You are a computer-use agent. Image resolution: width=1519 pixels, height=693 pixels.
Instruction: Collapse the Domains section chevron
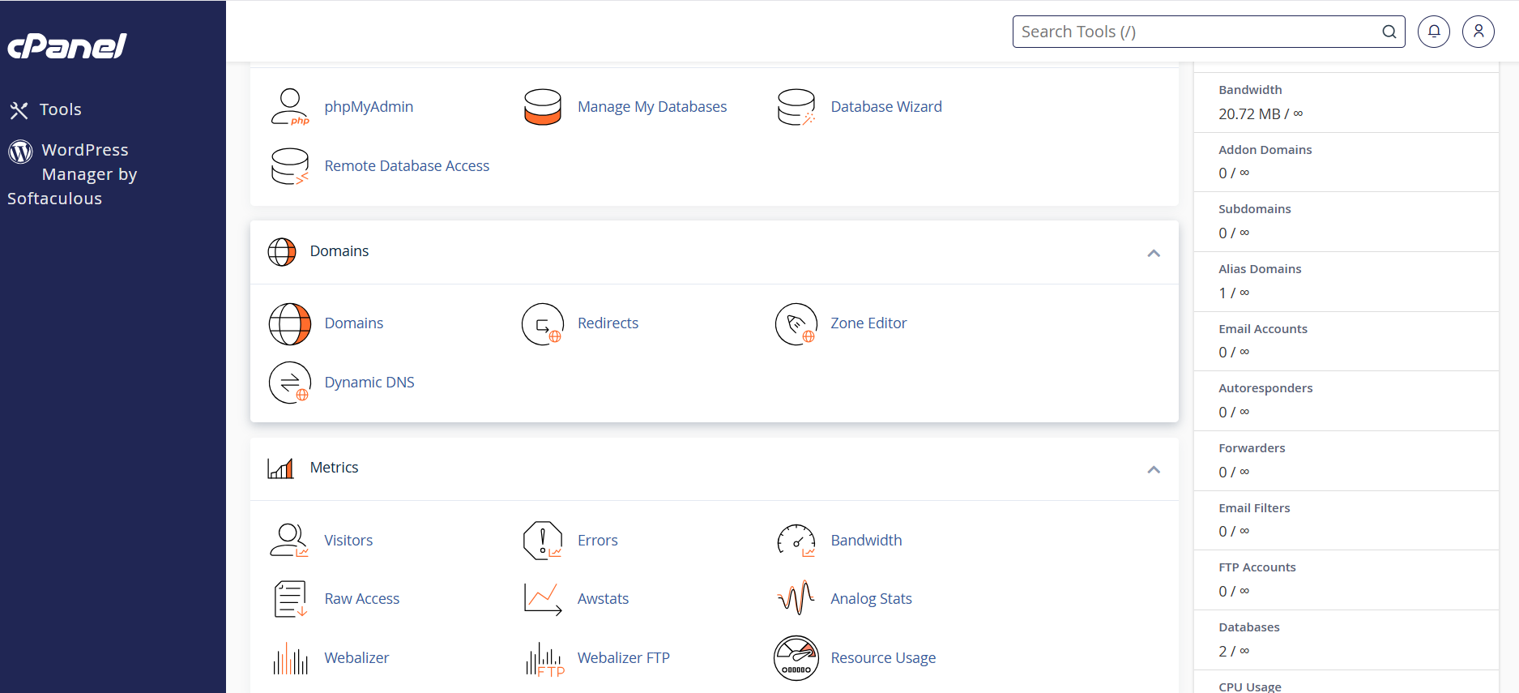[x=1154, y=254]
